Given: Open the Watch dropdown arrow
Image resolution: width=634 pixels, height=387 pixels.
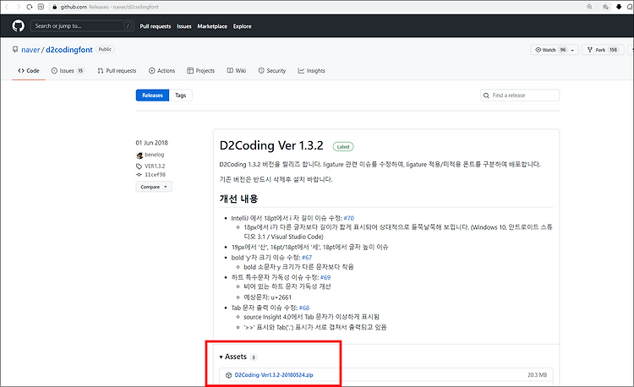Looking at the screenshot, I should tap(572, 50).
